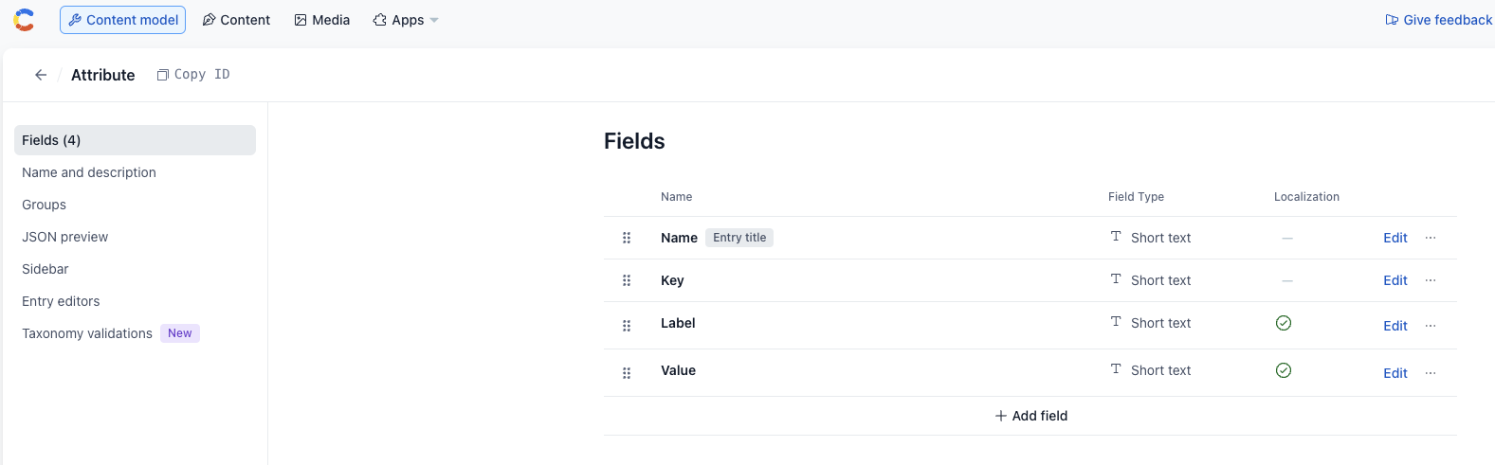Grab the drag handle for Value field

[627, 373]
